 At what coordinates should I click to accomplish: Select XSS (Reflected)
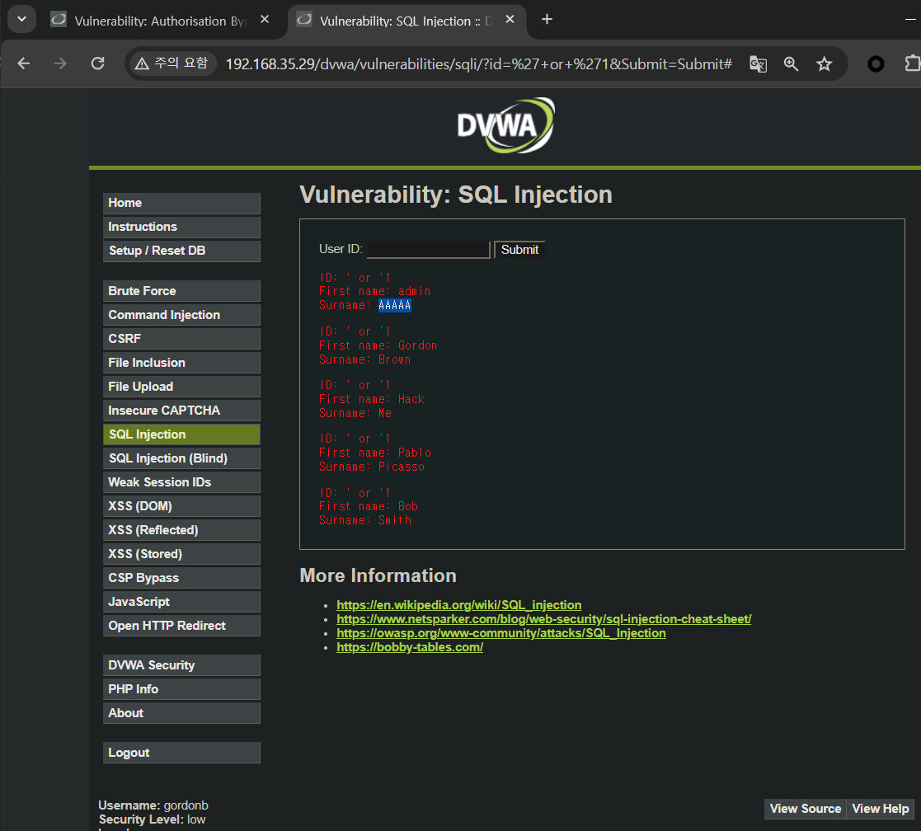(181, 530)
